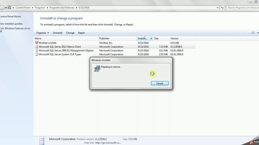259x145 pixels.
Task: Select Microsoft SQL Server System CLR Types
Action: coord(115,54)
